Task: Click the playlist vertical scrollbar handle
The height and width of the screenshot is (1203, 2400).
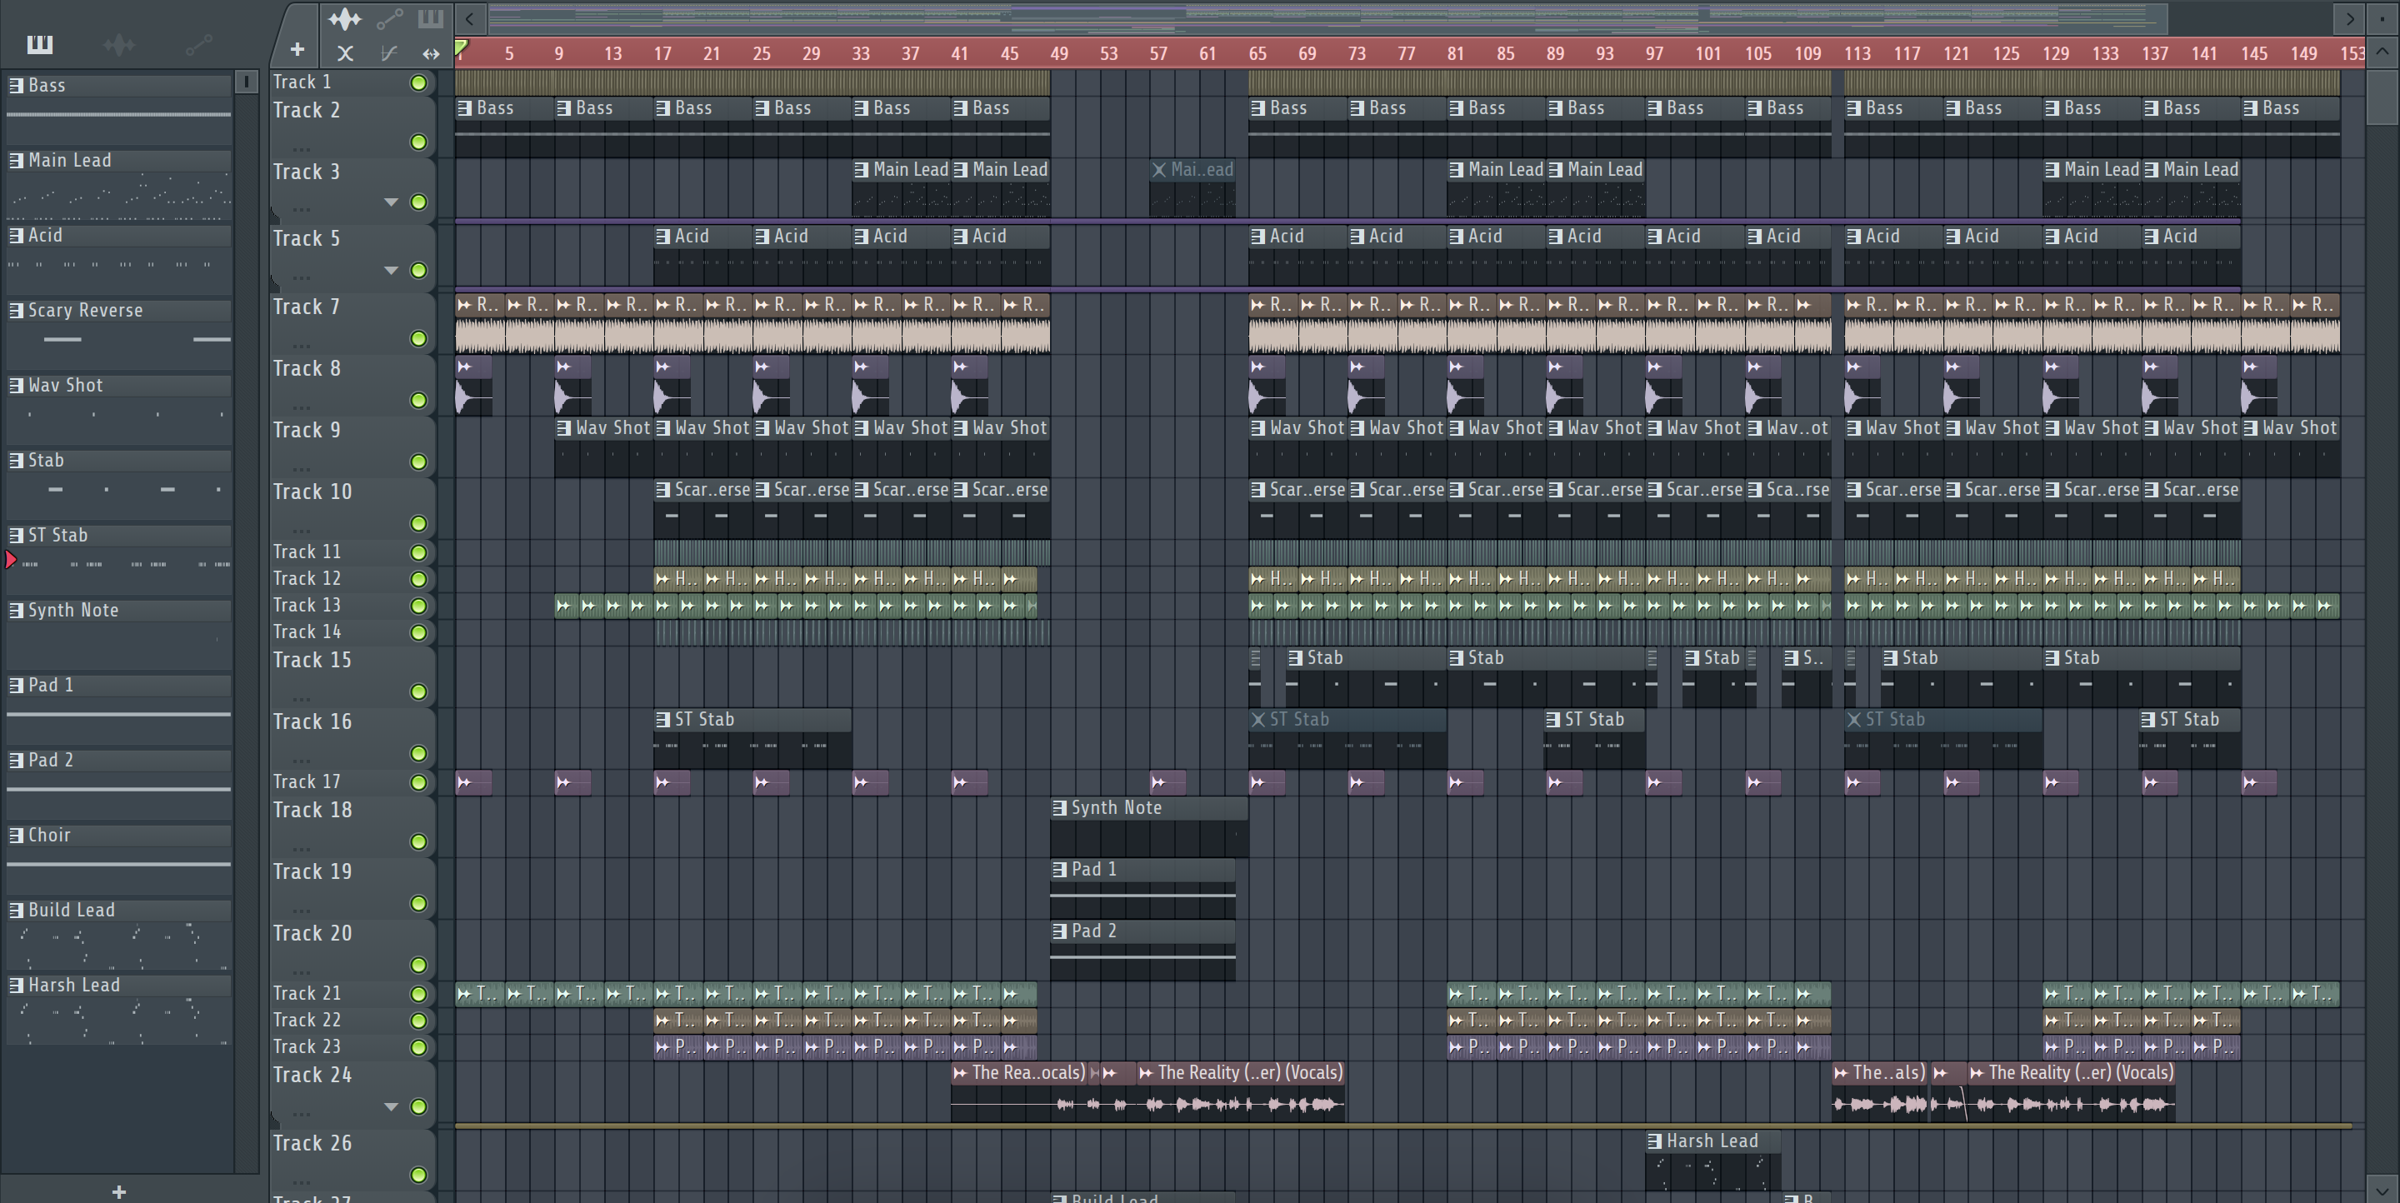Action: click(x=2382, y=96)
